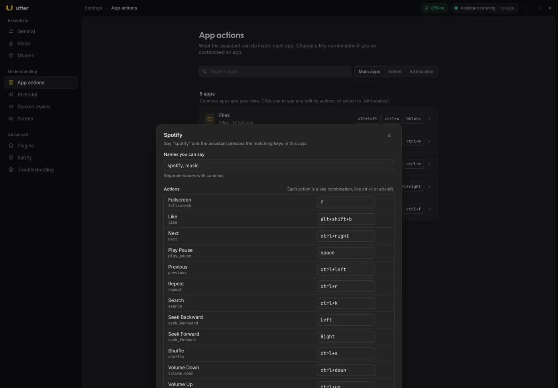
Task: Expand the app row showing ctrl+right shortcut
Action: coord(429,186)
